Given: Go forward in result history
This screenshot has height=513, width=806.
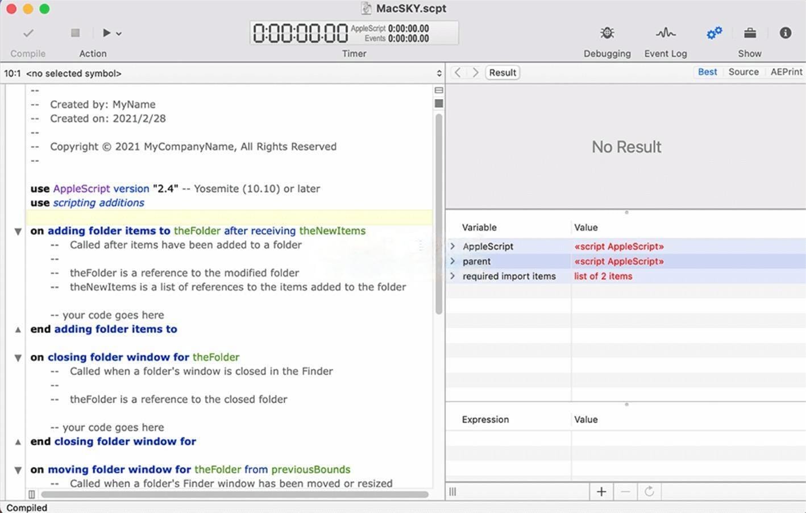Looking at the screenshot, I should click(x=475, y=72).
